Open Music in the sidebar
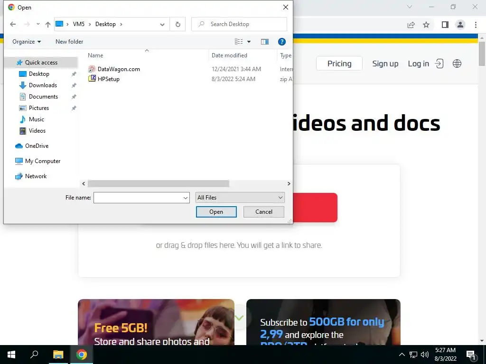This screenshot has width=486, height=364. (x=36, y=119)
